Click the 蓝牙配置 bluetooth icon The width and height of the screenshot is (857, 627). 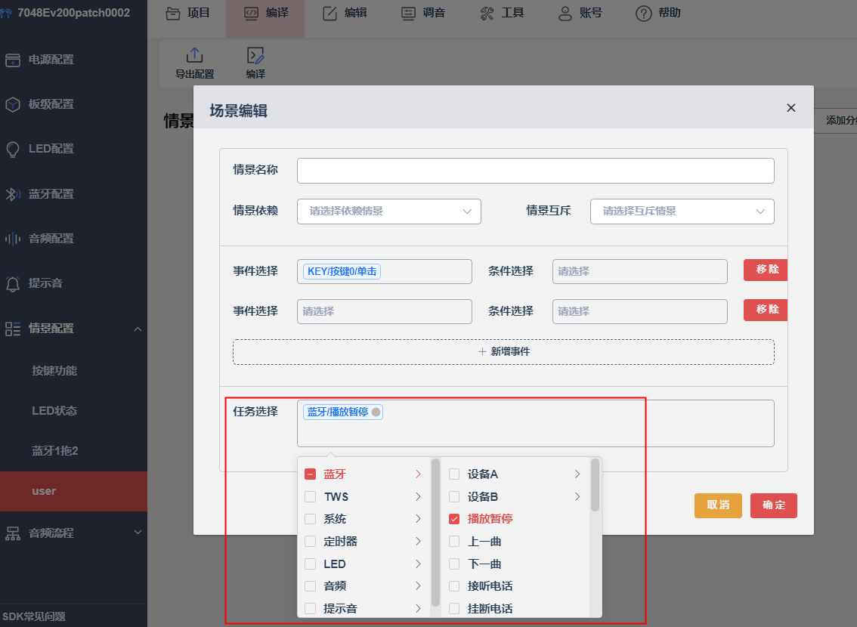pyautogui.click(x=13, y=194)
